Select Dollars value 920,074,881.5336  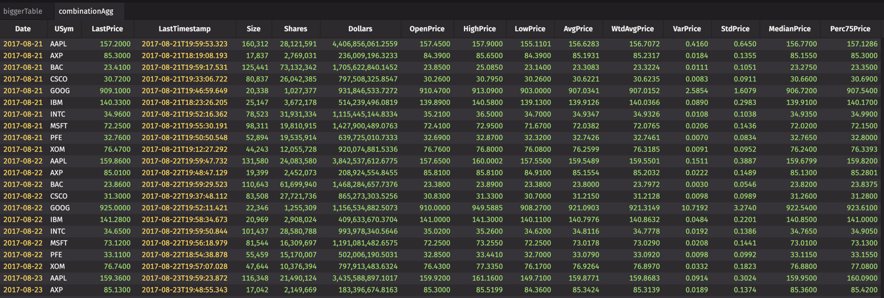pos(369,149)
